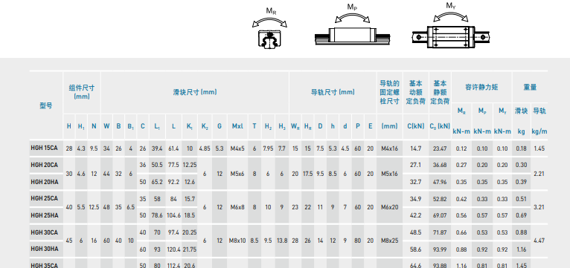Click the MP pitch moment diagram

[x=352, y=24]
